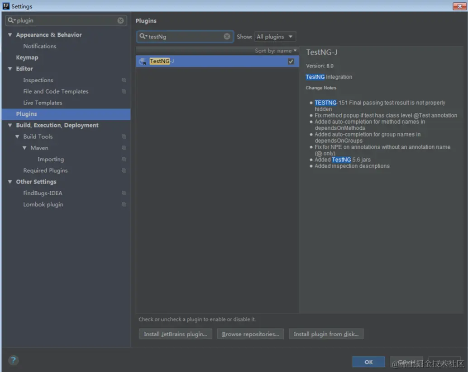
Task: Click the project-level icon next to File and Code Templates
Action: [124, 91]
